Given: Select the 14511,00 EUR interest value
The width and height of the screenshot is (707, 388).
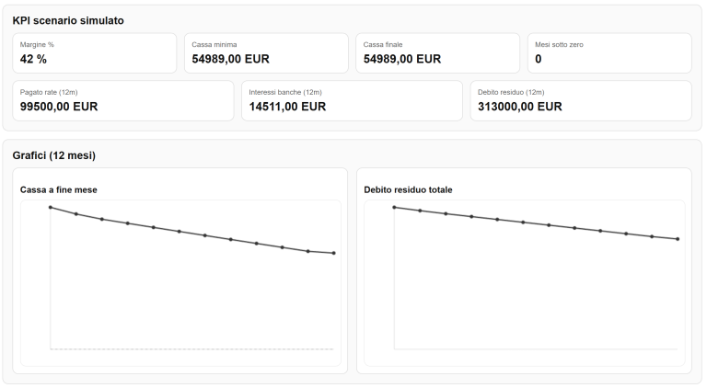Looking at the screenshot, I should pyautogui.click(x=287, y=106).
